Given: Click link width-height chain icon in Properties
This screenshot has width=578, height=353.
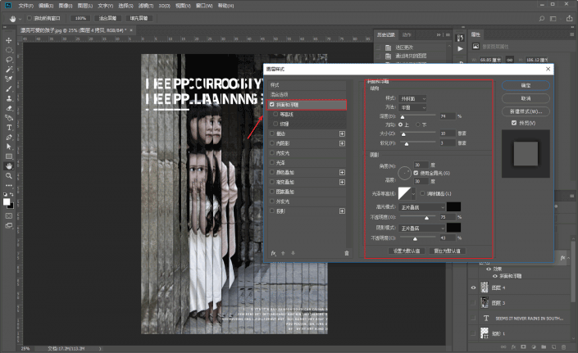Looking at the screenshot, I should 509,60.
